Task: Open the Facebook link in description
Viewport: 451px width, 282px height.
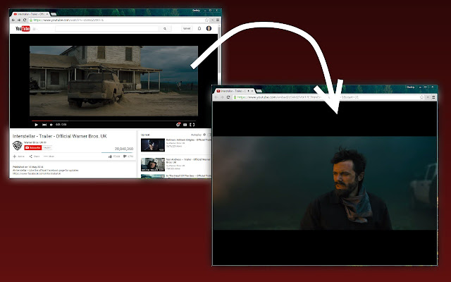Action: 37,173
